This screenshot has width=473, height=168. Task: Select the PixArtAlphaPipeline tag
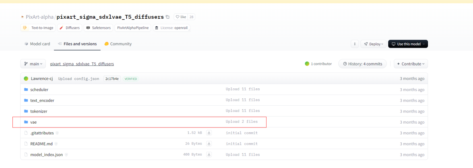coord(133,28)
